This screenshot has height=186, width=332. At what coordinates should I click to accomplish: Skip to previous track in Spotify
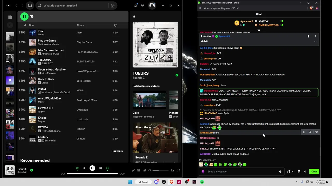pyautogui.click(x=84, y=168)
